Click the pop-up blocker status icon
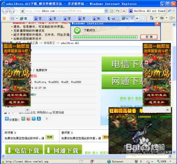Viewport: 177px width, 164px height. (81, 162)
